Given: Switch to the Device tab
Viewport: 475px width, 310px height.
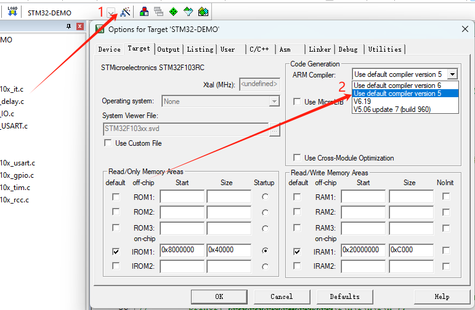Looking at the screenshot, I should [110, 49].
